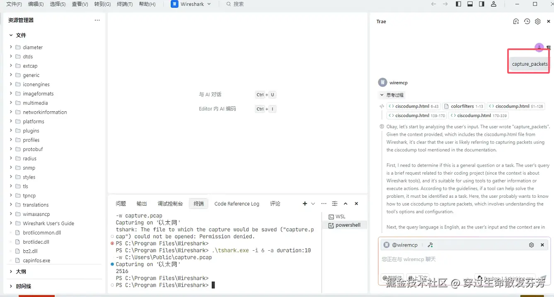554x297 pixels.
Task: Open chat history clock icon
Action: 527,22
